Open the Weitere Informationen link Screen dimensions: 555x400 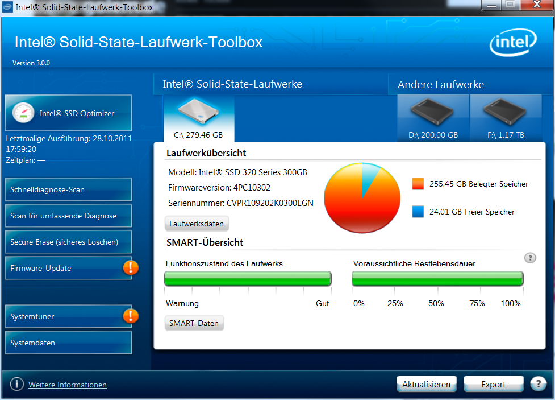[x=67, y=385]
